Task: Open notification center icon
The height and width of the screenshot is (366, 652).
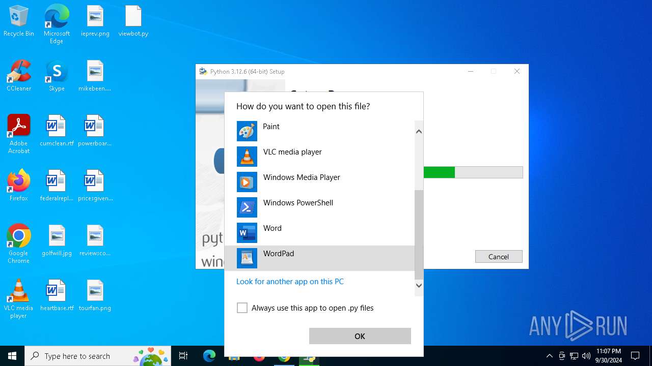Action: coord(635,356)
